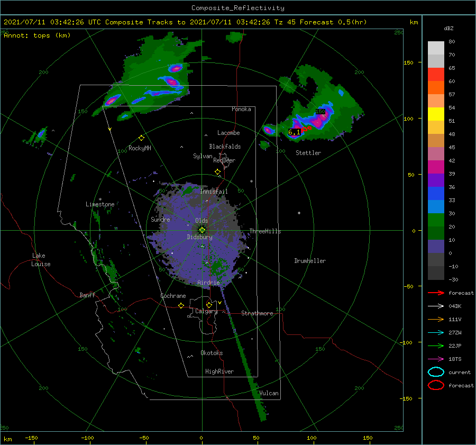Viewport: 476px width, 445px height.
Task: Click the Forecast 0.5(hr) header text
Action: pos(333,22)
